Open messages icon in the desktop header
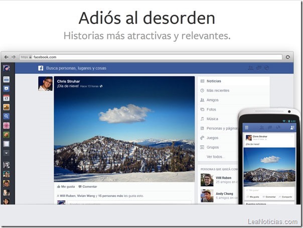303x228 pixels. pos(258,68)
